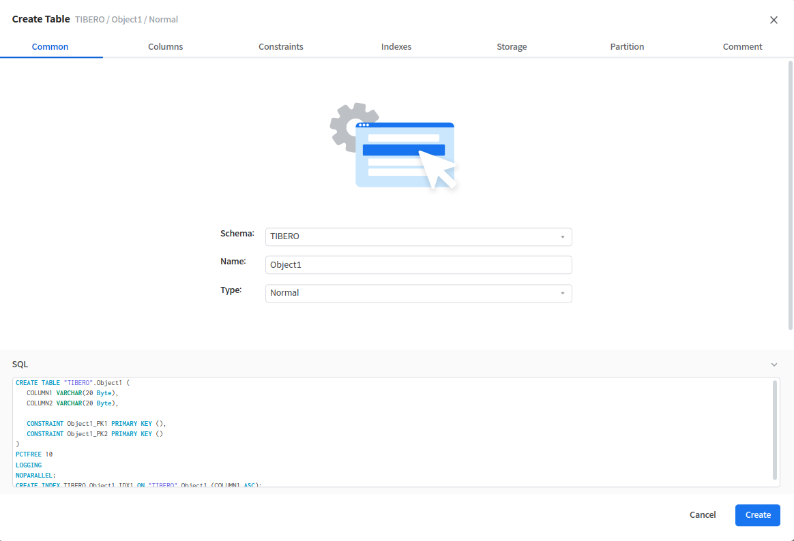Click the SQL preview vertical scrollbar
The image size is (794, 541).
tap(775, 429)
